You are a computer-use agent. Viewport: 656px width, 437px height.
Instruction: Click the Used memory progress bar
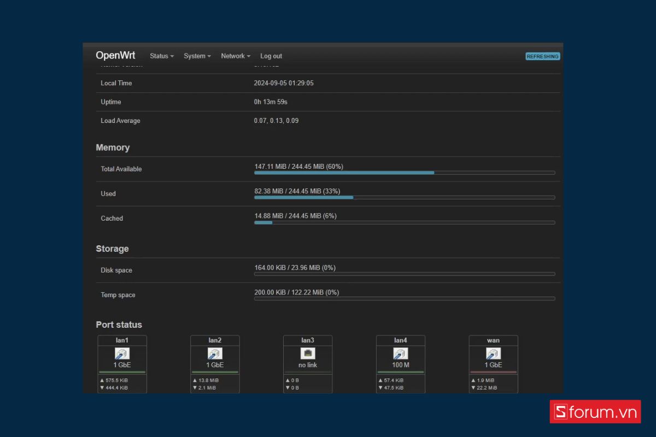point(405,197)
